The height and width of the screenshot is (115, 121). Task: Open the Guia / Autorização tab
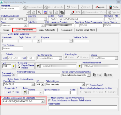pos(47,30)
